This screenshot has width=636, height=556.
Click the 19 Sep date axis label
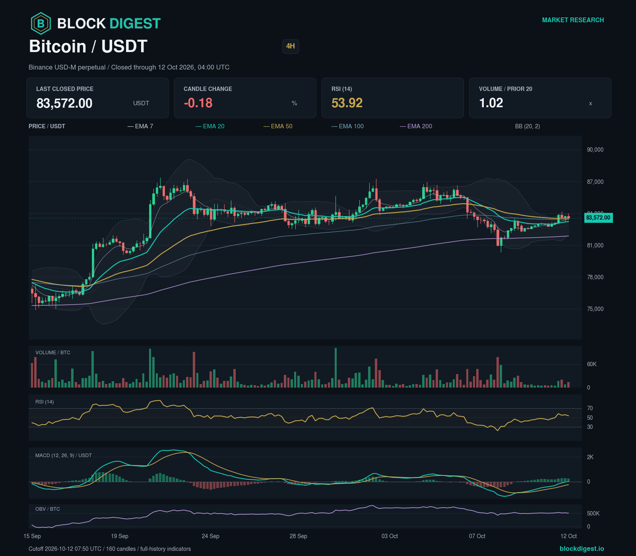120,536
